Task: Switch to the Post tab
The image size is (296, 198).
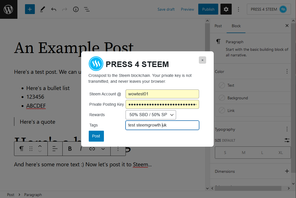Action: coord(218,26)
